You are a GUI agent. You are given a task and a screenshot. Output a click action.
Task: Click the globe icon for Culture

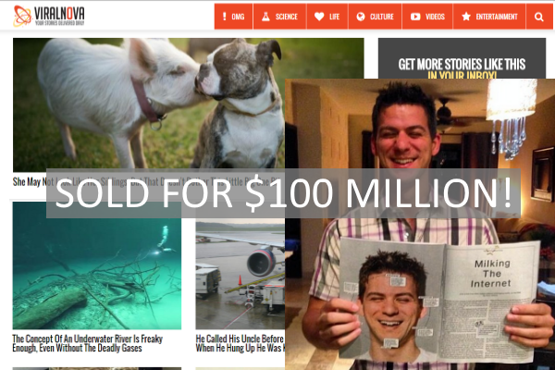pos(361,17)
